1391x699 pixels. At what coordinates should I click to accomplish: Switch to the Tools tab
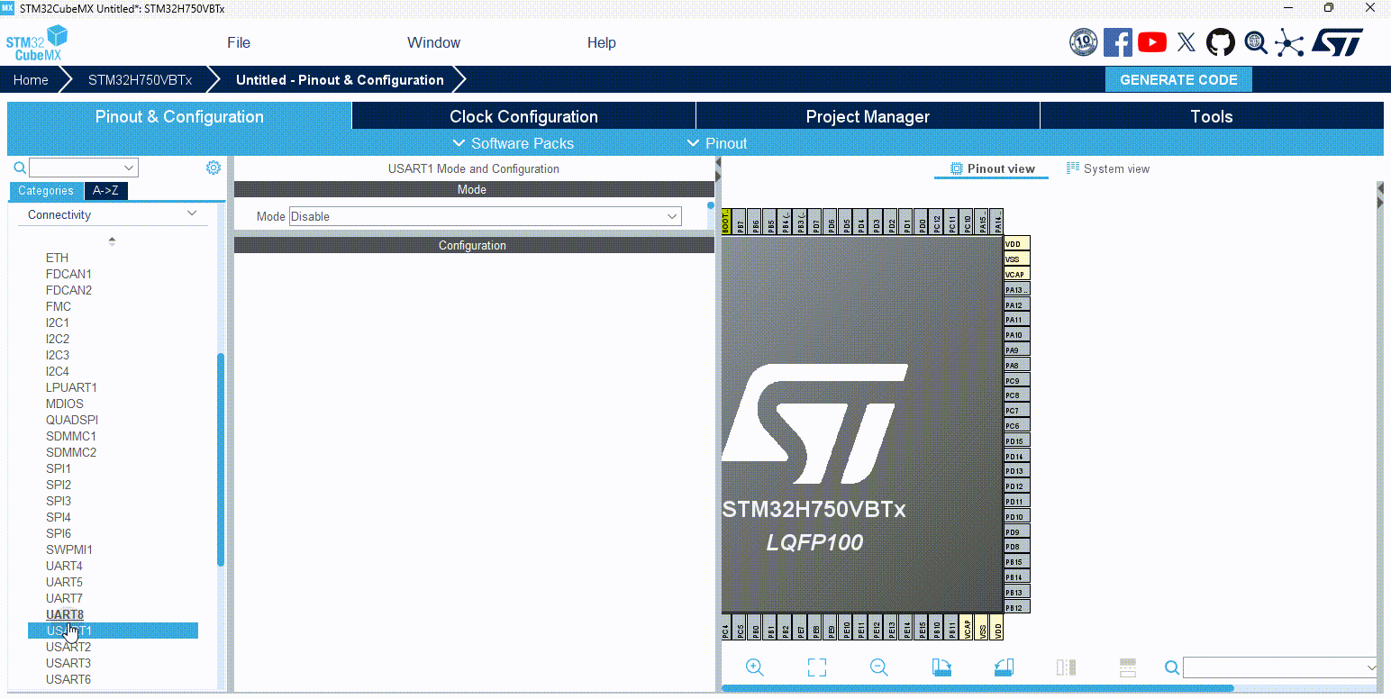[x=1212, y=116]
